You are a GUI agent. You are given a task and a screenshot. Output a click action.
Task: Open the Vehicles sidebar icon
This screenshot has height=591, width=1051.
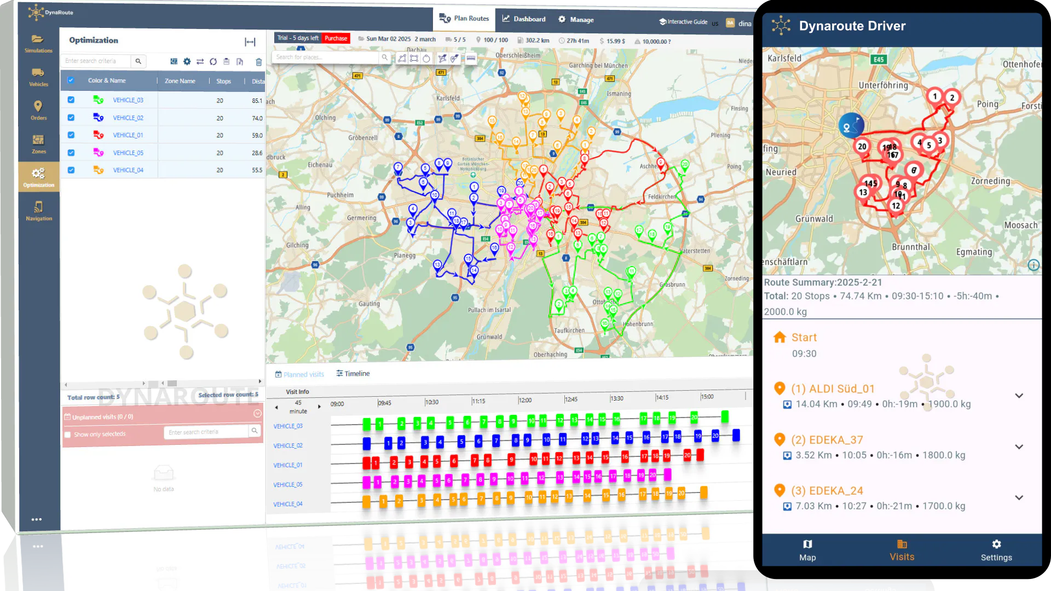(38, 77)
